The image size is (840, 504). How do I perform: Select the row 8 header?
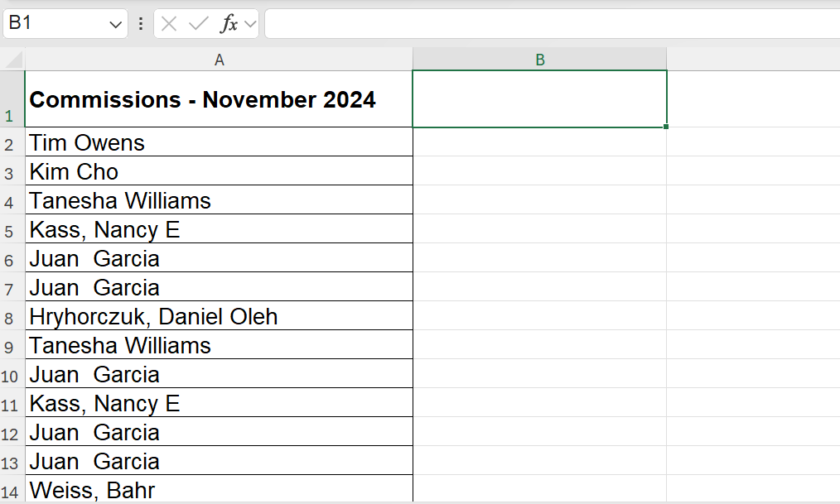(x=12, y=315)
